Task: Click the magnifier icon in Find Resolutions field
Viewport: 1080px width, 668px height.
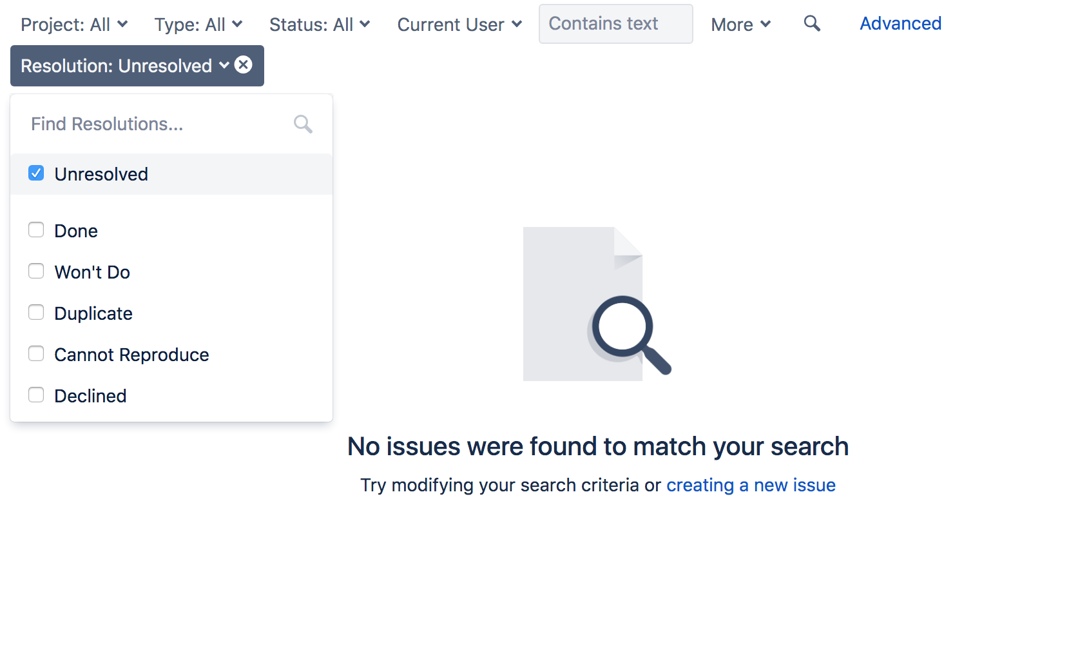Action: (x=303, y=124)
